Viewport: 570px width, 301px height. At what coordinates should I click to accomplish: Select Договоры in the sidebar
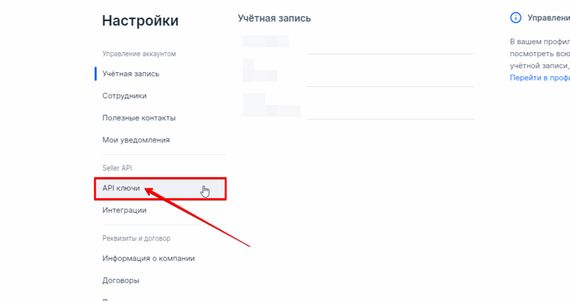(x=121, y=280)
